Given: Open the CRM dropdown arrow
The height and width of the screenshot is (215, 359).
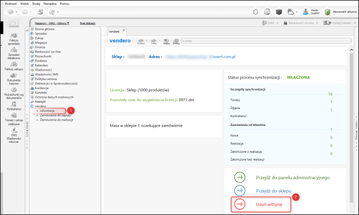Looking at the screenshot, I should [x=277, y=23].
